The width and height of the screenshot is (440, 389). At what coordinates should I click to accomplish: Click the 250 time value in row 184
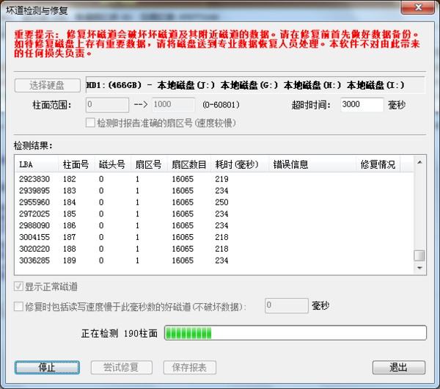point(221,203)
